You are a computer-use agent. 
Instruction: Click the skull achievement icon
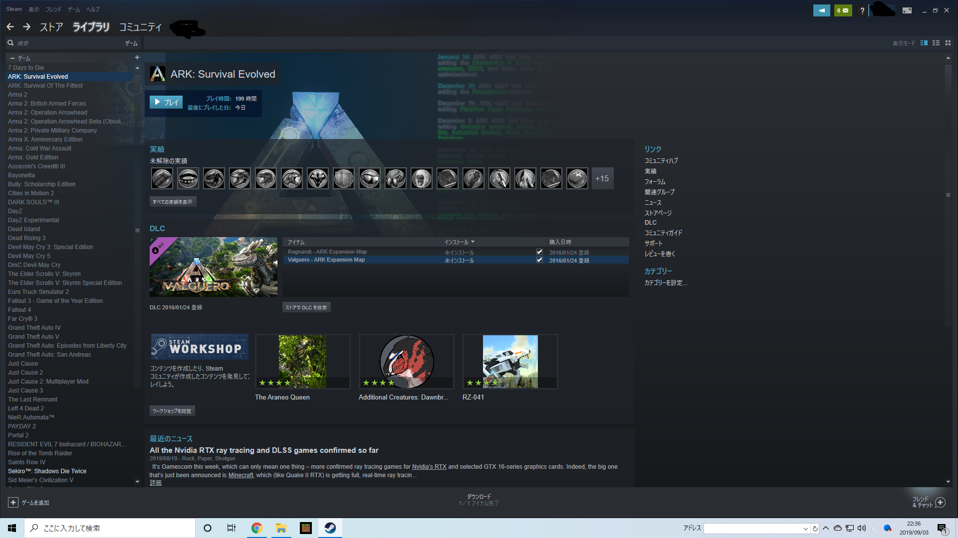point(422,178)
